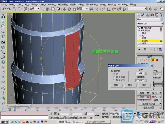Activate the Select and Rotate tool
This screenshot has width=165, height=124.
pyautogui.click(x=70, y=9)
